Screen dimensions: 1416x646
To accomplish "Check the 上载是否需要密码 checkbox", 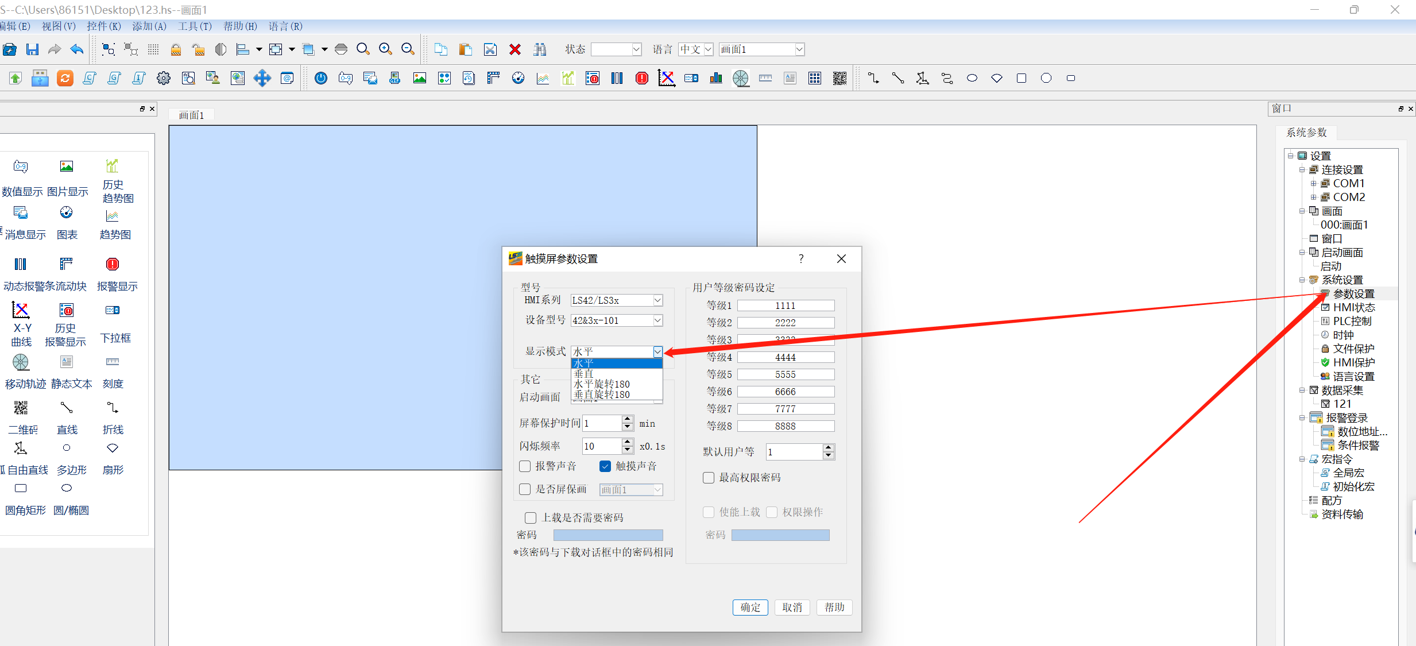I will pyautogui.click(x=531, y=518).
